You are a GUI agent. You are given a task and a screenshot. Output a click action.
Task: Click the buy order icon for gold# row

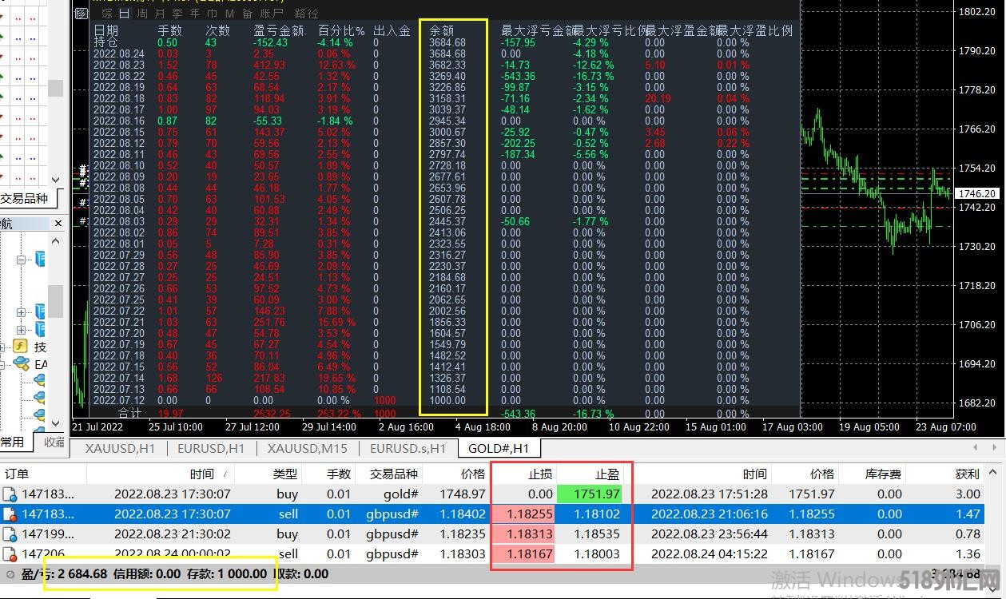[10, 494]
